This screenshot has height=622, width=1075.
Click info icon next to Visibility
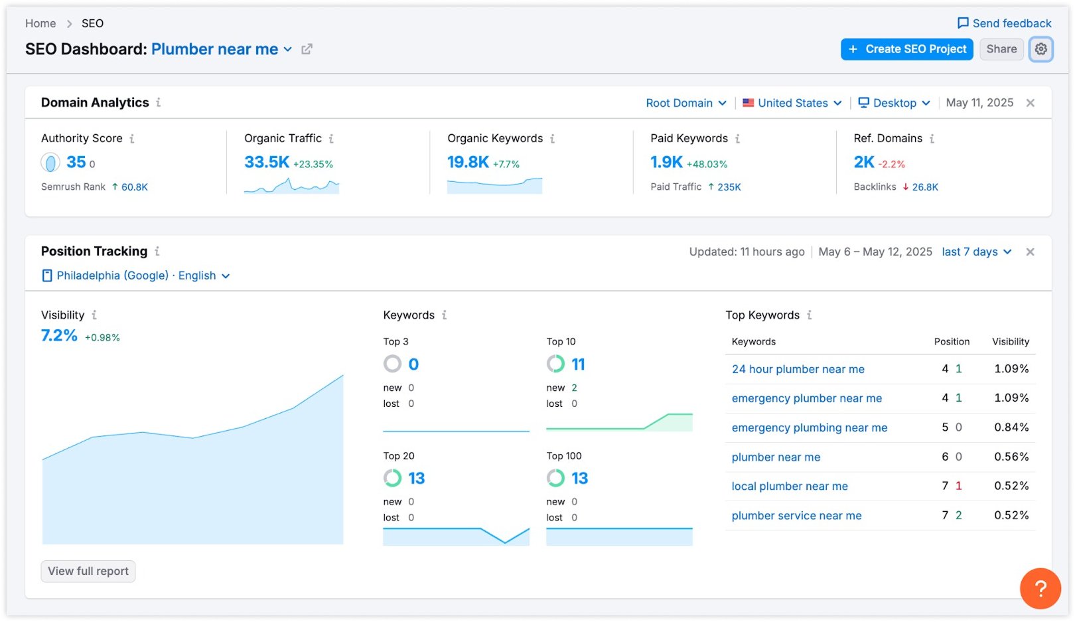point(94,315)
